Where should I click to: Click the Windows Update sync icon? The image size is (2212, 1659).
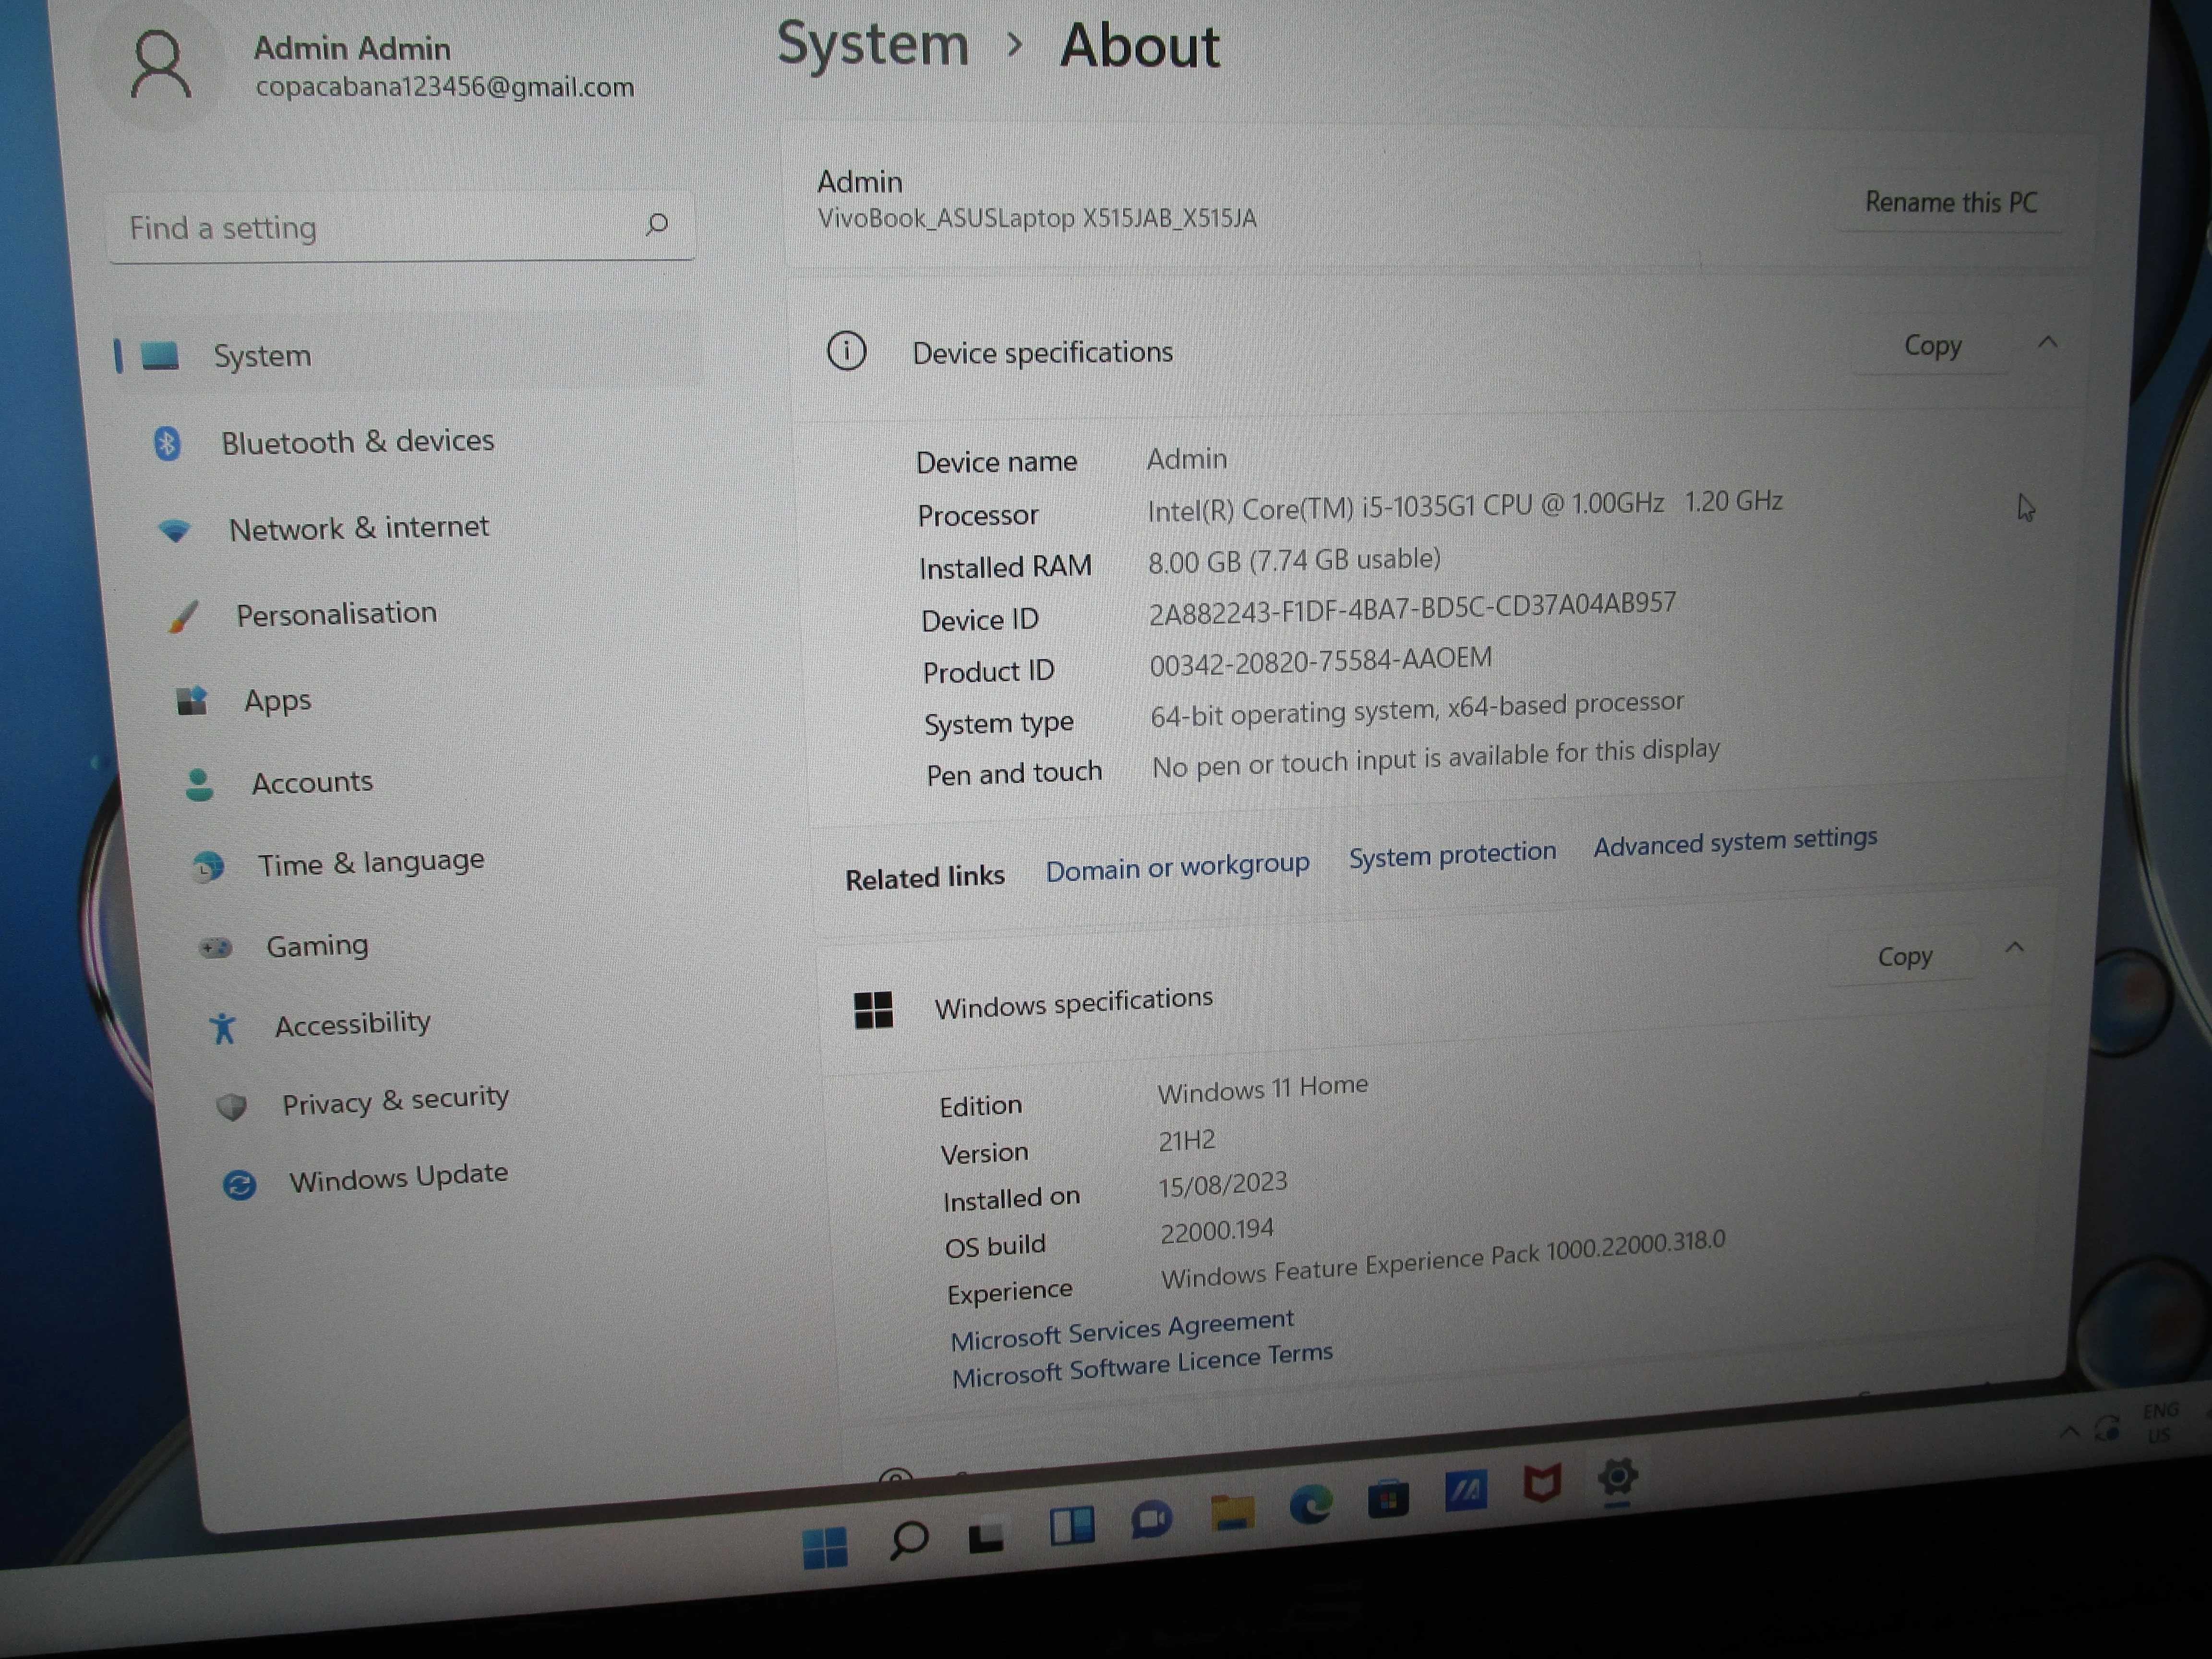point(239,1185)
